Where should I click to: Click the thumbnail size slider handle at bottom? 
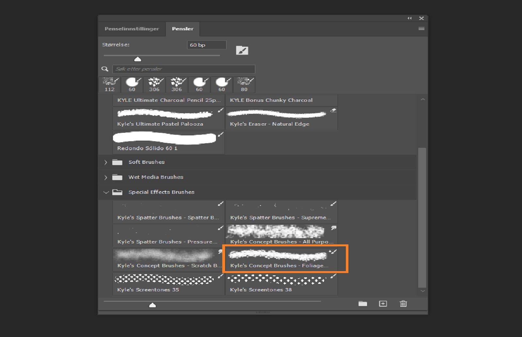152,305
